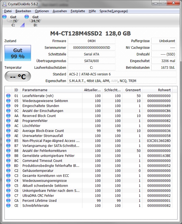This screenshot has height=224, width=182.
Task: Click the Eigenschaften features field
Action: point(122,81)
